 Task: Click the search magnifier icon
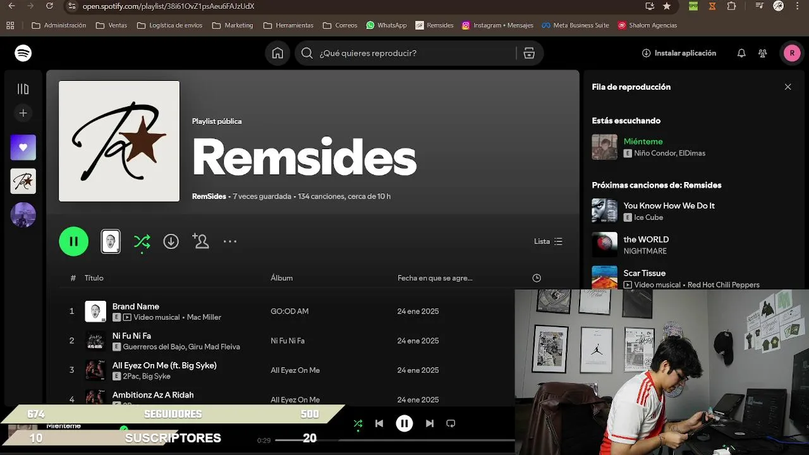tap(307, 53)
